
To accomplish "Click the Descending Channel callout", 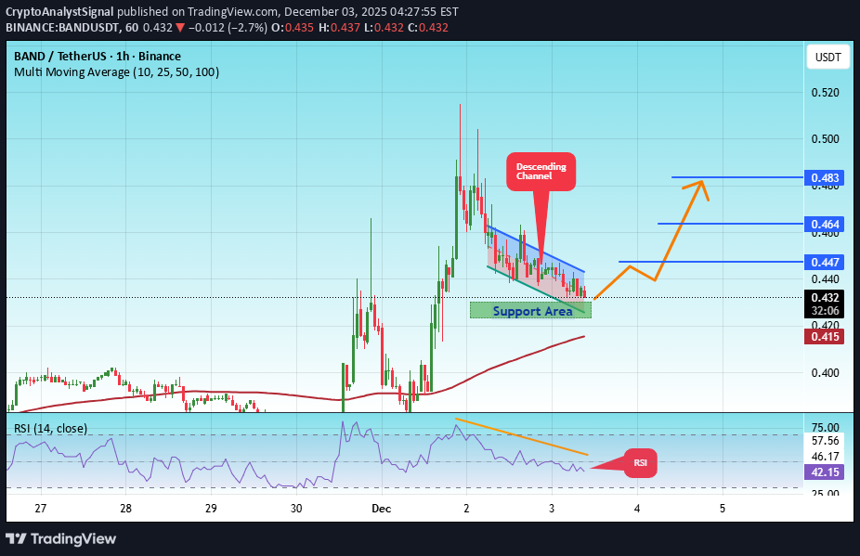I will [x=541, y=171].
